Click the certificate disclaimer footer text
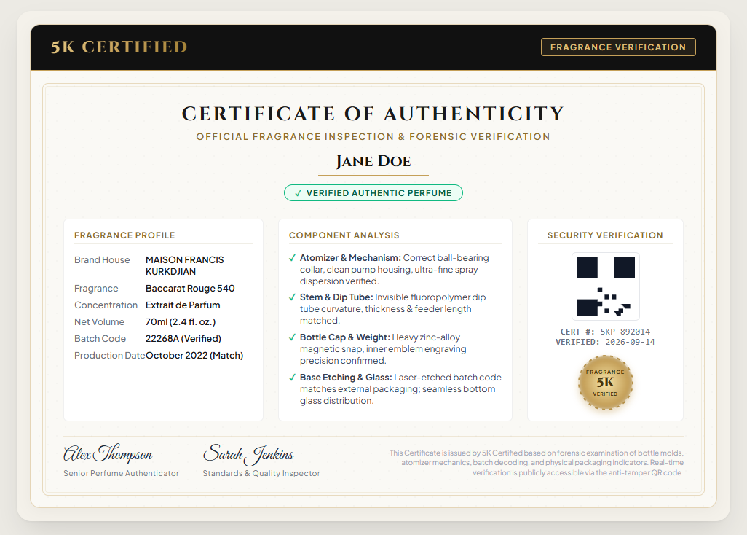This screenshot has width=747, height=535. tap(537, 463)
